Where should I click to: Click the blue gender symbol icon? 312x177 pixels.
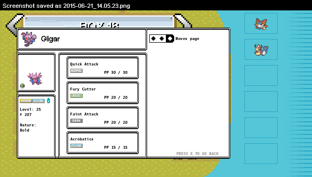(x=48, y=101)
